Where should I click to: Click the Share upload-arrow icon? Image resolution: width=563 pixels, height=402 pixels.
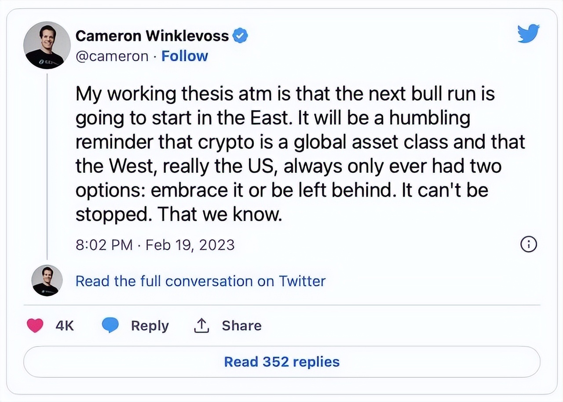[x=201, y=325]
